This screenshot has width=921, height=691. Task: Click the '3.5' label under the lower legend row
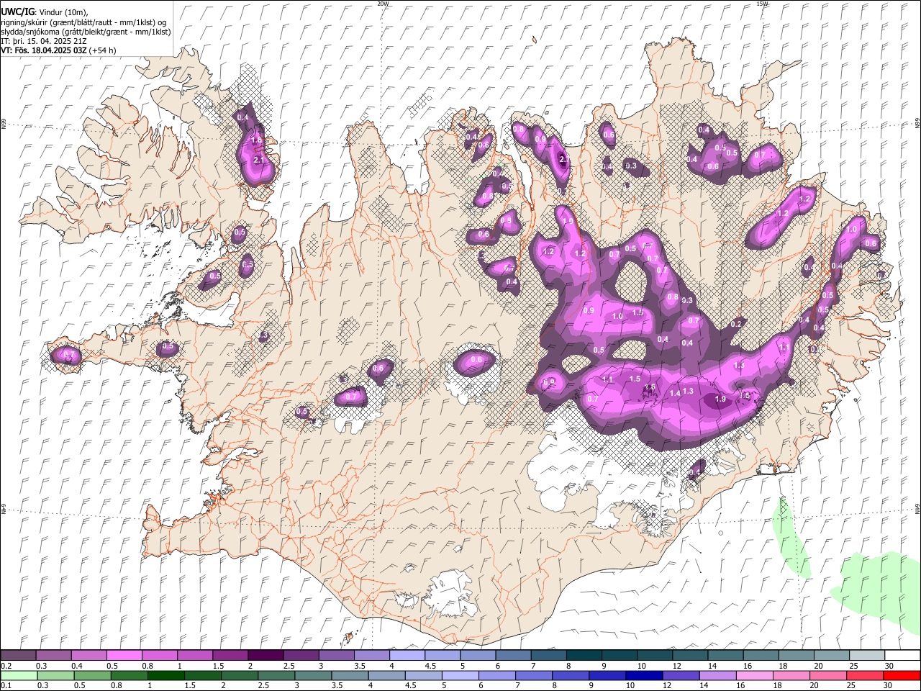[x=337, y=685]
